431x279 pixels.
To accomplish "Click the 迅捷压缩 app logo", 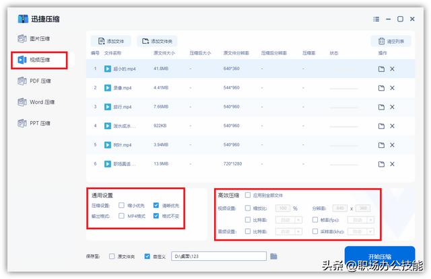I will 23,19.
